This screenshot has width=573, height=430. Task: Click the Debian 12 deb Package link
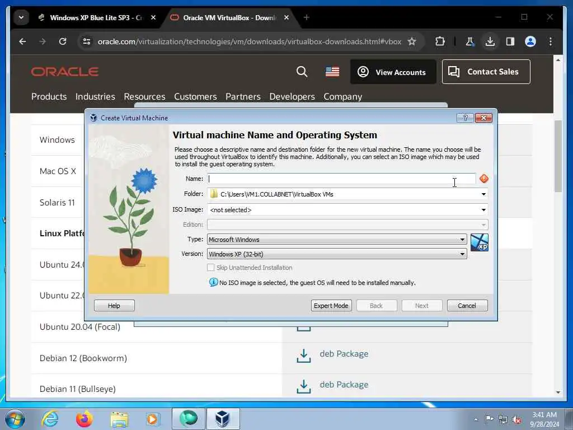tap(344, 354)
